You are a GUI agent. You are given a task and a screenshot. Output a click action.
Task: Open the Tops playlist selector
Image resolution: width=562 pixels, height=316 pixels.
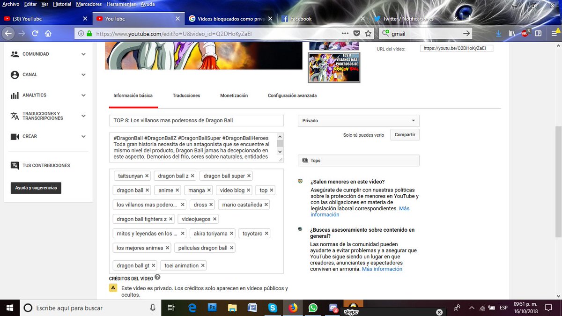(x=358, y=160)
